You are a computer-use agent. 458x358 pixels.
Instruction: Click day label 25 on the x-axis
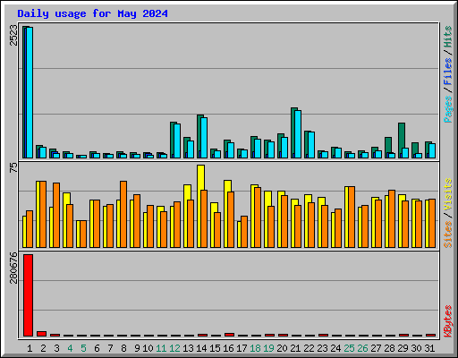pyautogui.click(x=349, y=348)
